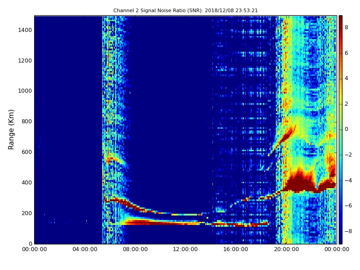Click the colorbar value 2 label
This screenshot has width=360, height=270.
[346, 104]
